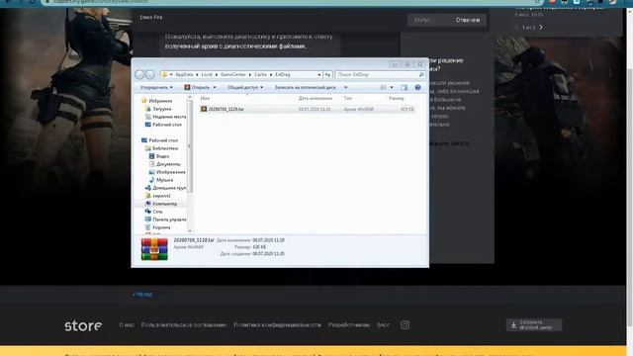Image resolution: width=633 pixels, height=356 pixels.
Task: Click the magnifier icon in Explorer search
Action: point(421,75)
